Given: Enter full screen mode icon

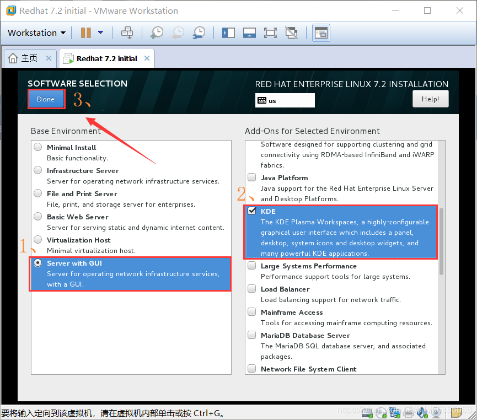Looking at the screenshot, I should click(270, 33).
